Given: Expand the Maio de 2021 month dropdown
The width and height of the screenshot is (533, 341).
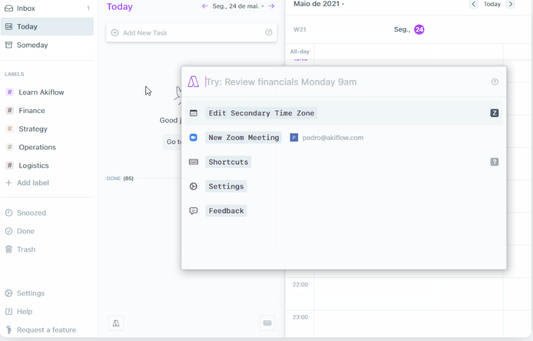Looking at the screenshot, I should point(318,4).
